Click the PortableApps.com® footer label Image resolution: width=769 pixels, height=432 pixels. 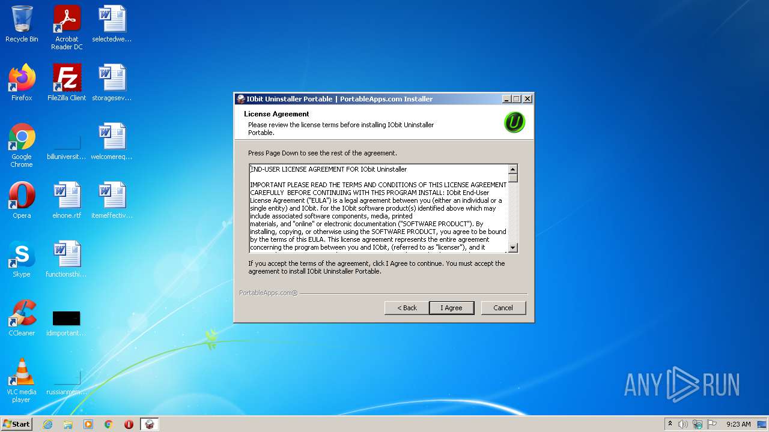pyautogui.click(x=269, y=293)
